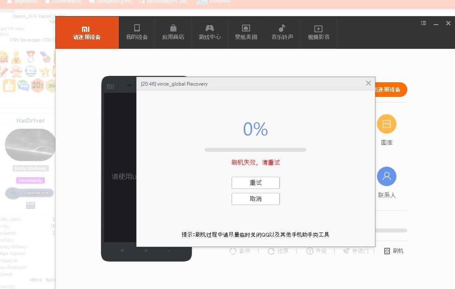Click the Εκτός σύνδεσης status label

pyautogui.click(x=30, y=168)
